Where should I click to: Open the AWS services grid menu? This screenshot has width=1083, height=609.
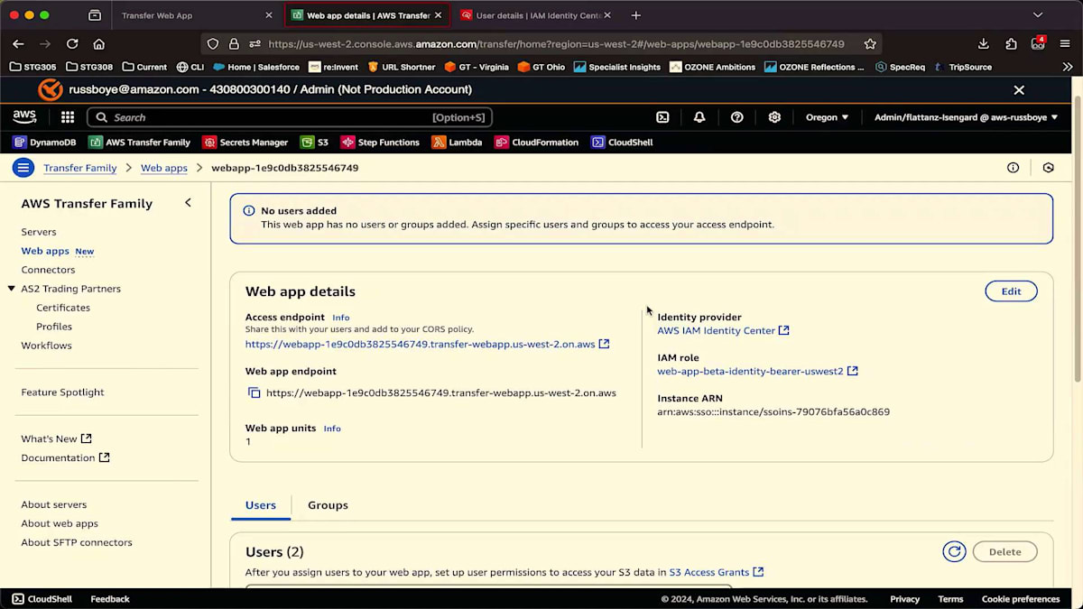[68, 117]
